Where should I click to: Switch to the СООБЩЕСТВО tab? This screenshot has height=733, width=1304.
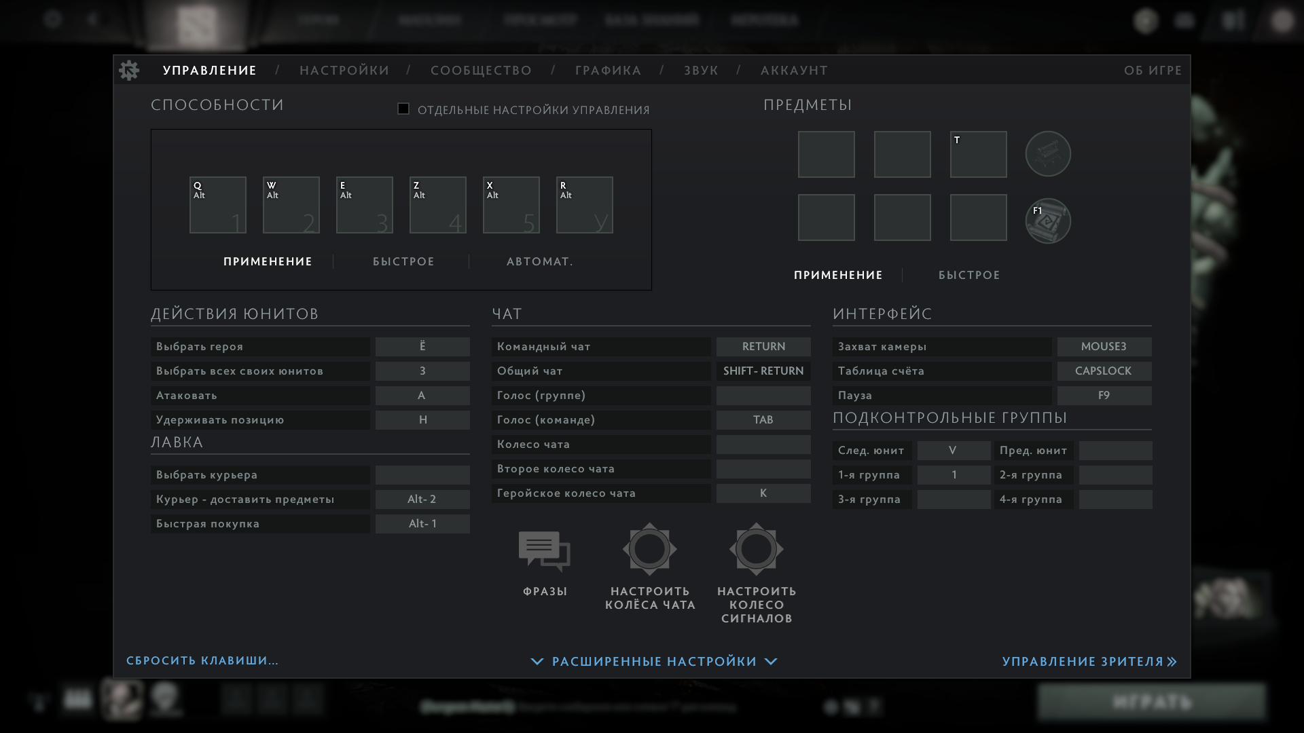(481, 71)
